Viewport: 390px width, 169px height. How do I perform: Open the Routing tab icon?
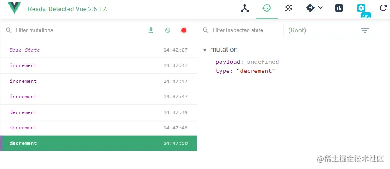310,8
